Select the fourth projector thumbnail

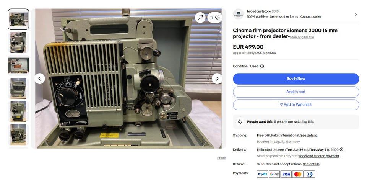point(18,88)
